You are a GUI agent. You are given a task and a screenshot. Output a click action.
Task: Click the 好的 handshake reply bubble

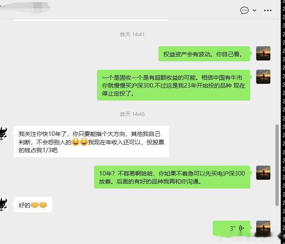tap(33, 205)
